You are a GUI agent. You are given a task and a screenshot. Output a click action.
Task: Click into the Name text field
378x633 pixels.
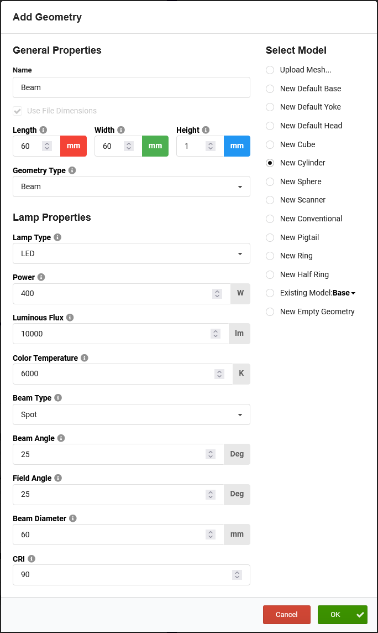[x=131, y=87]
